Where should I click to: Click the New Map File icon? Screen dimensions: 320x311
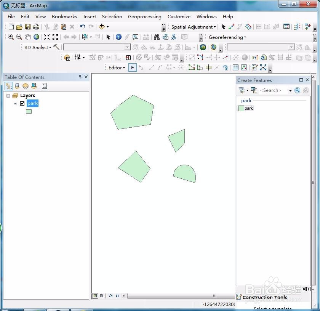[x=11, y=27]
